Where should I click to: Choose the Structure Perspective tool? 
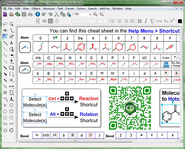pos(5,30)
